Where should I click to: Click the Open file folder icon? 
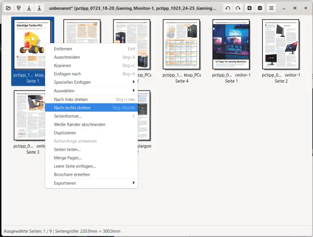coord(8,8)
